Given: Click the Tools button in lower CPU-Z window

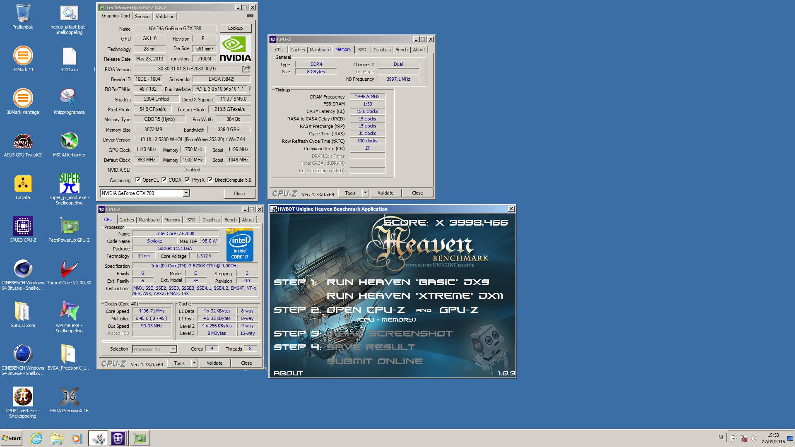Looking at the screenshot, I should click(x=179, y=363).
